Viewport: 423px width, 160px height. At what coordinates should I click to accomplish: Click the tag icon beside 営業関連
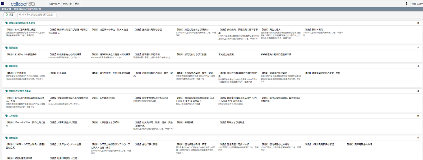[7, 48]
